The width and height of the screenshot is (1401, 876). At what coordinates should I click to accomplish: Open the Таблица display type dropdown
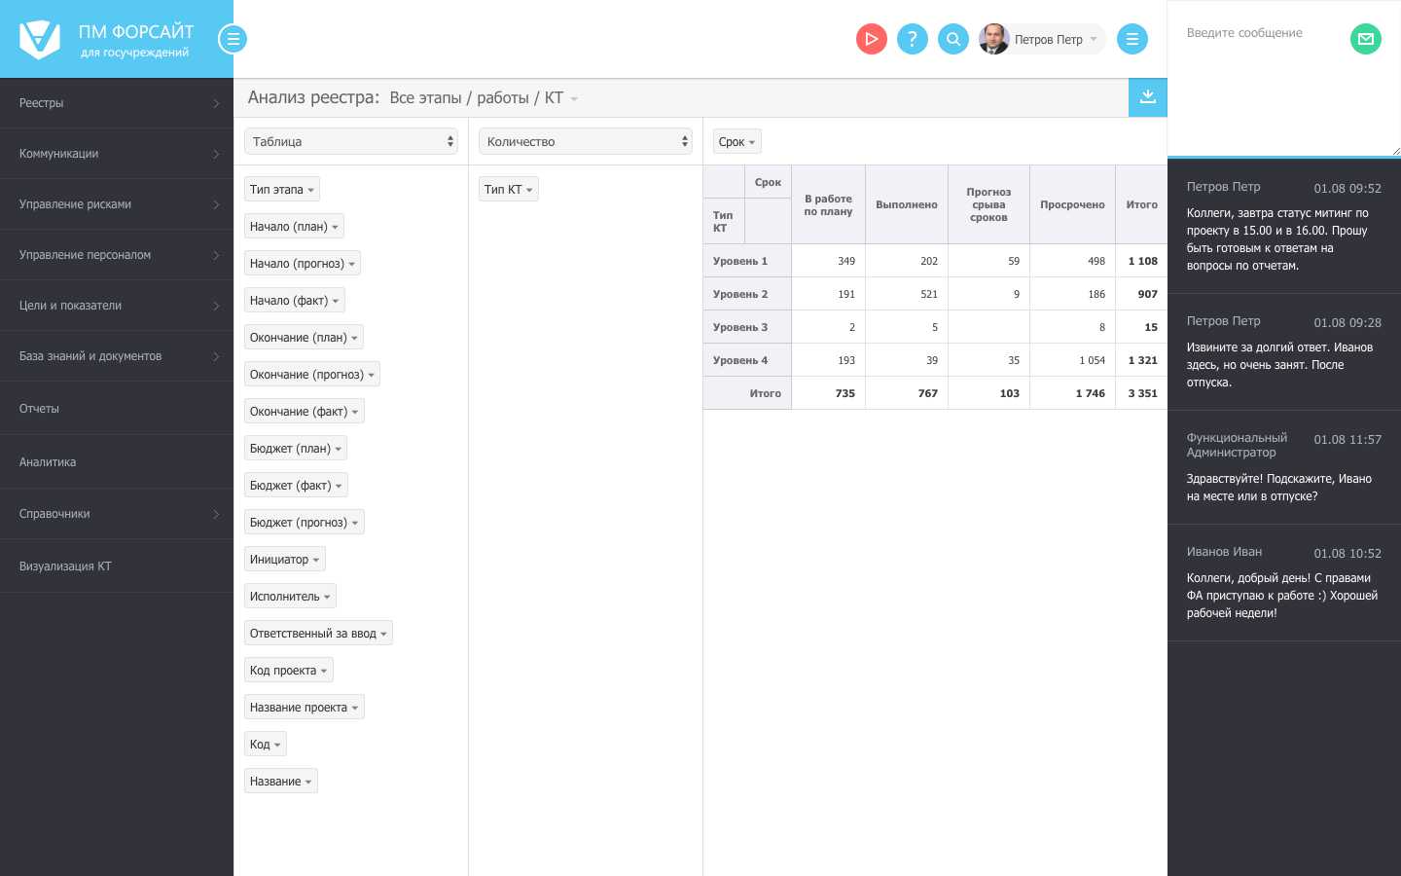(x=350, y=141)
